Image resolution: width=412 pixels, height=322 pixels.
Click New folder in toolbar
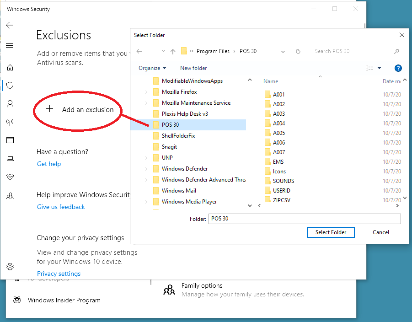click(x=193, y=68)
